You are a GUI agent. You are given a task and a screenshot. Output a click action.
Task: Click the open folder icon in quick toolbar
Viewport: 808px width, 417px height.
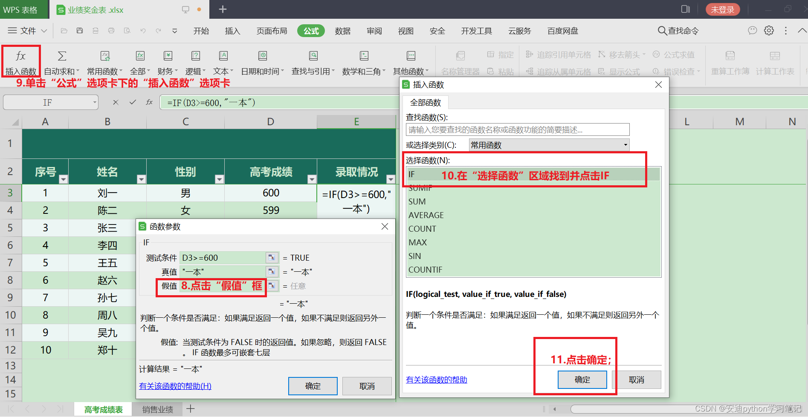tap(64, 31)
